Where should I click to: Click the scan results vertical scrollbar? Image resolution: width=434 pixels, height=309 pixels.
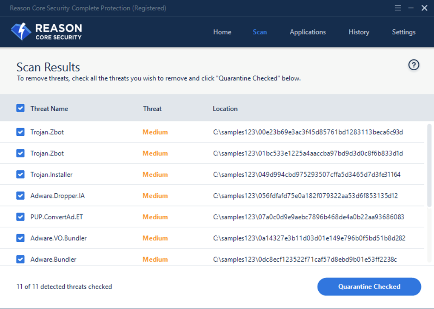click(x=429, y=165)
